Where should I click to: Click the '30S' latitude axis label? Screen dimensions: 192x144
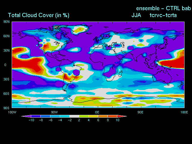7,79
